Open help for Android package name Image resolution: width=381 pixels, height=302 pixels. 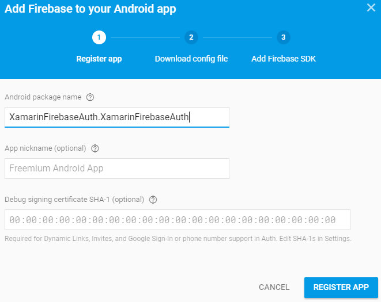click(90, 97)
